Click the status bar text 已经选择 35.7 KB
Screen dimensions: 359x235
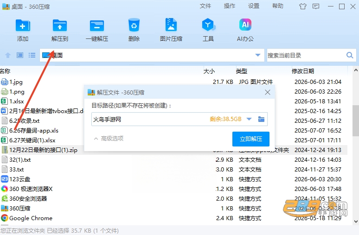(x=69, y=230)
